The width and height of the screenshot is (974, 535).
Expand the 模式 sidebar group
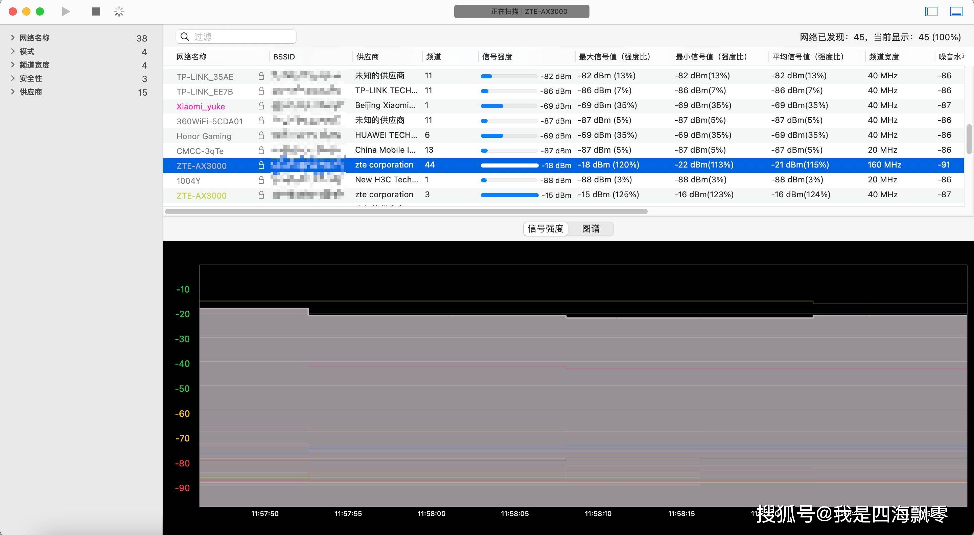13,51
